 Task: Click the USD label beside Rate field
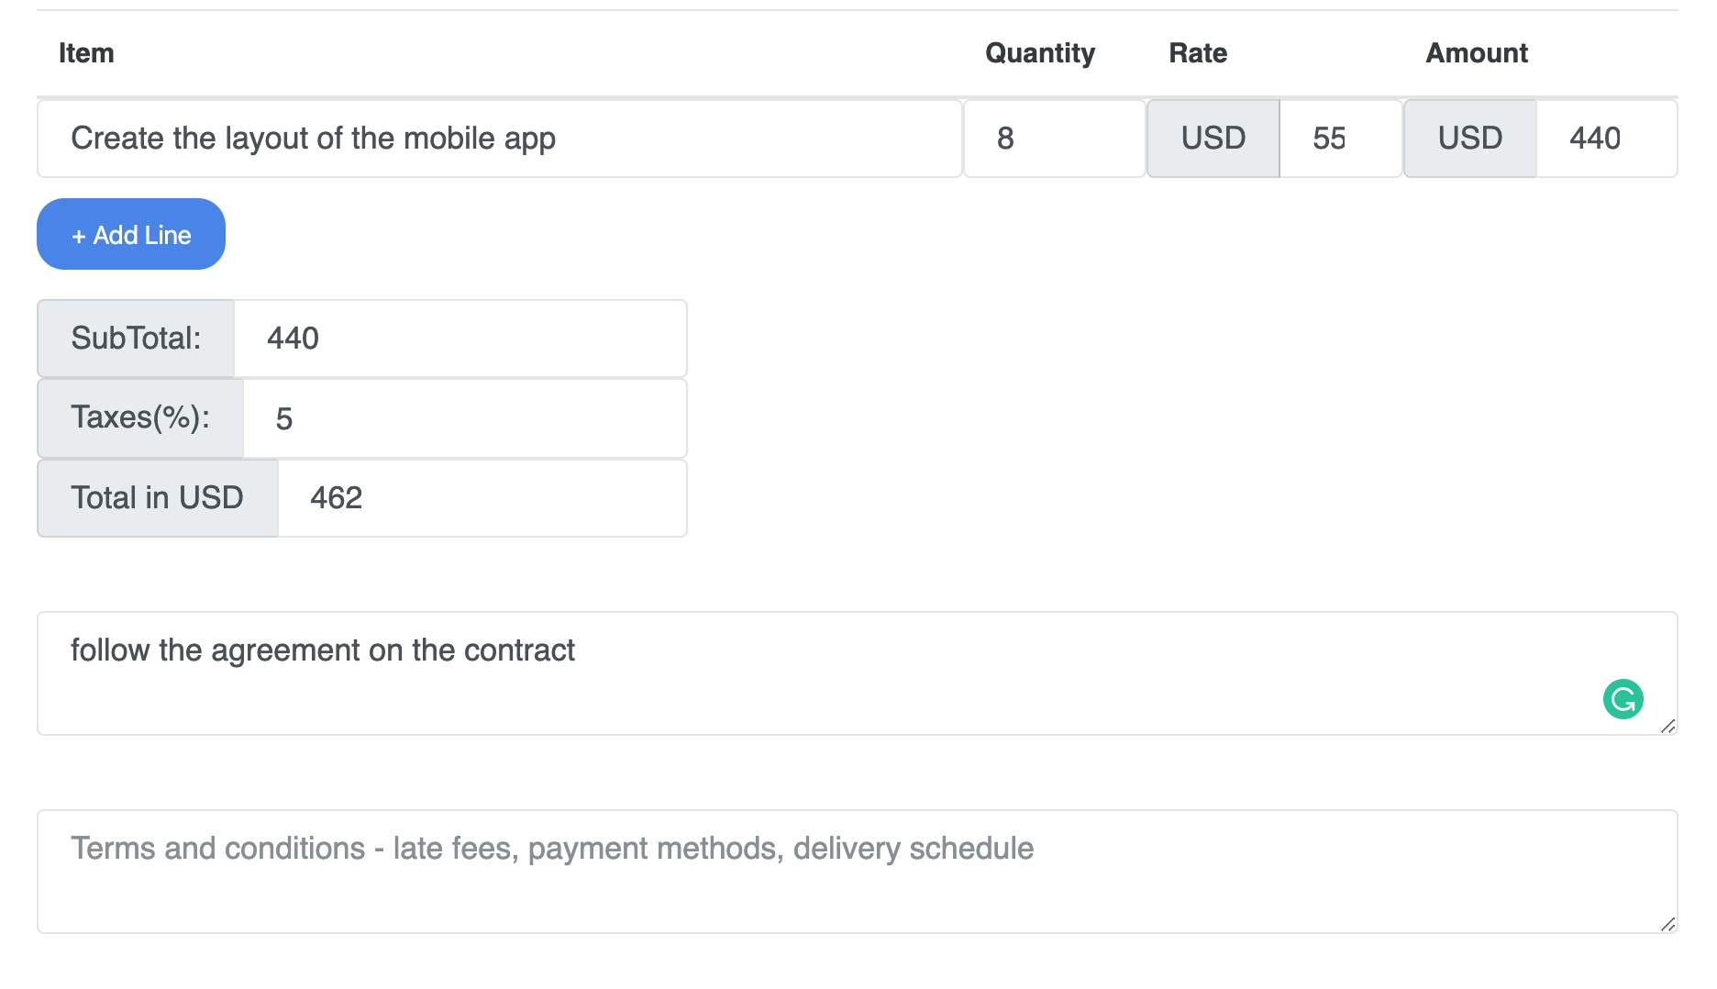pyautogui.click(x=1213, y=139)
